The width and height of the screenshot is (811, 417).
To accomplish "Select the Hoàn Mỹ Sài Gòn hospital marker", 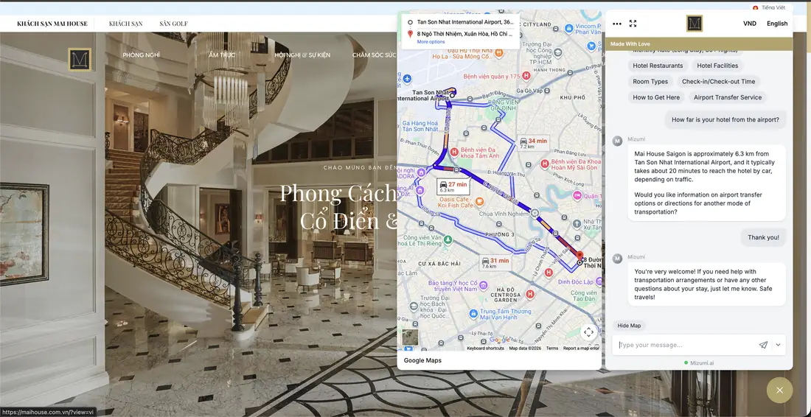I will tap(544, 164).
